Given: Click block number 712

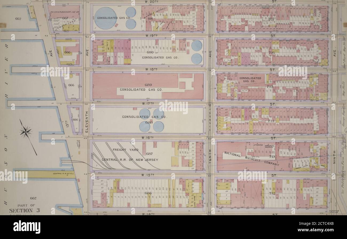Looking at the screenshot, I should (272, 194).
